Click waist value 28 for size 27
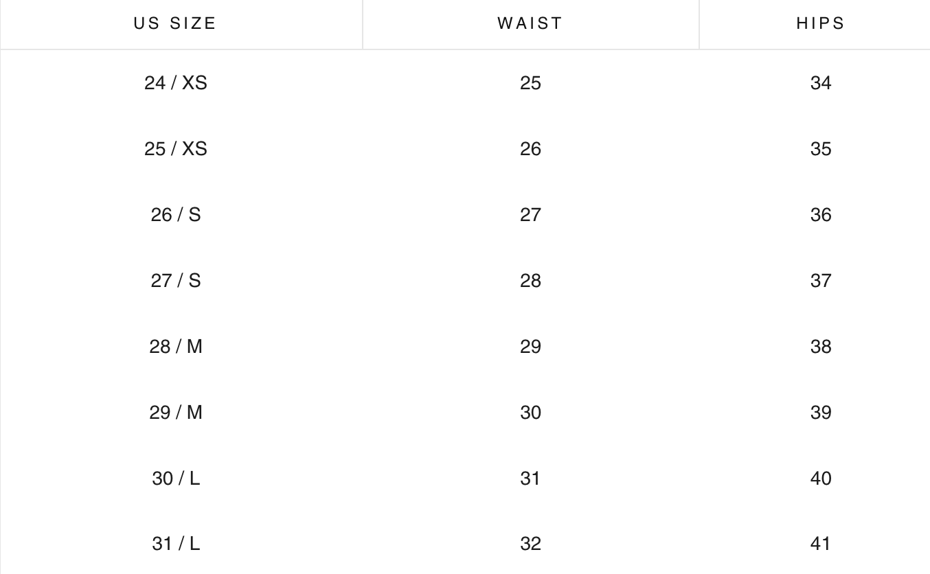 tap(530, 281)
